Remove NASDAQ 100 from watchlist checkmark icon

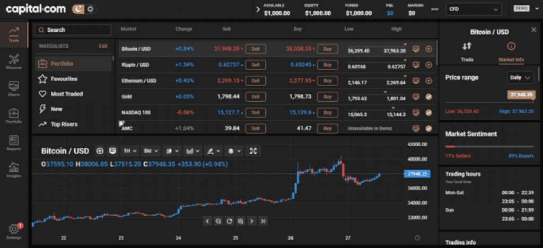(x=428, y=112)
